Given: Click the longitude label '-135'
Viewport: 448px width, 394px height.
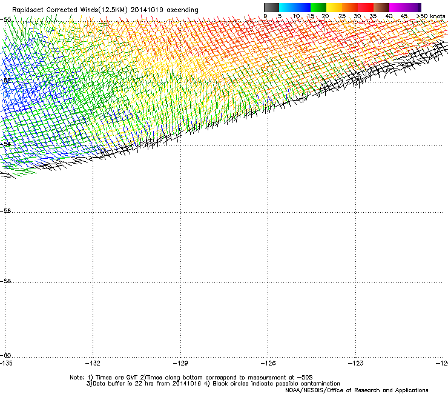Looking at the screenshot, I should [x=6, y=363].
